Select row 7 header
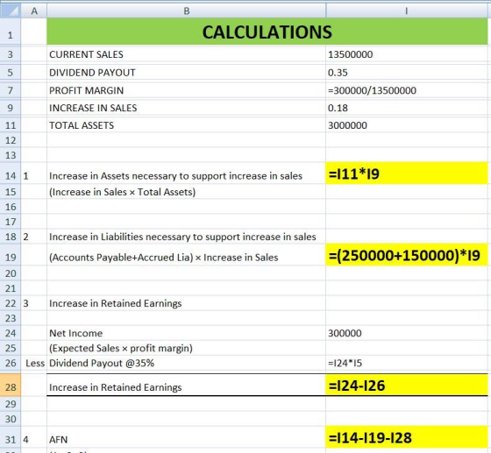Viewport: 491px width, 453px height. tap(11, 90)
